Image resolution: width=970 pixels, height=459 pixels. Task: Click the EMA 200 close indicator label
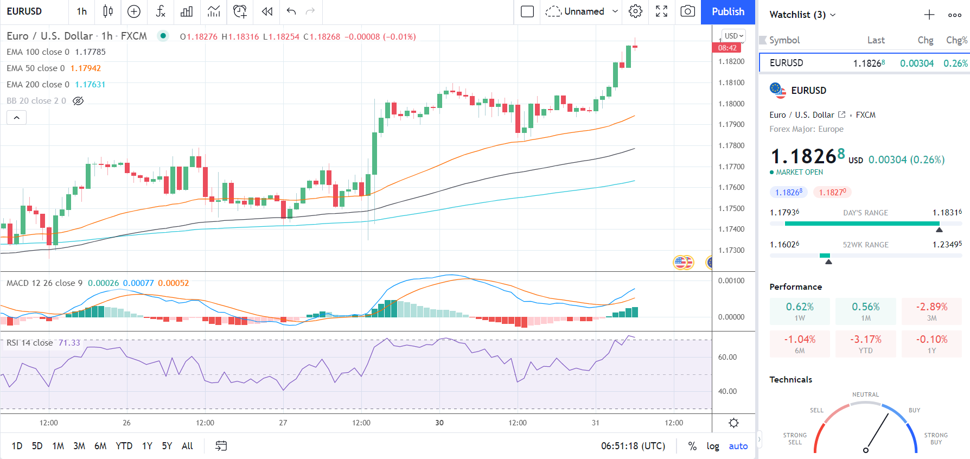pyautogui.click(x=38, y=85)
